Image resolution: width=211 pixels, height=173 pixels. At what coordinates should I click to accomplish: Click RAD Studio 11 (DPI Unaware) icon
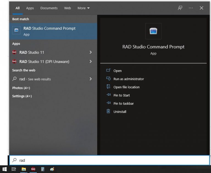point(14,62)
